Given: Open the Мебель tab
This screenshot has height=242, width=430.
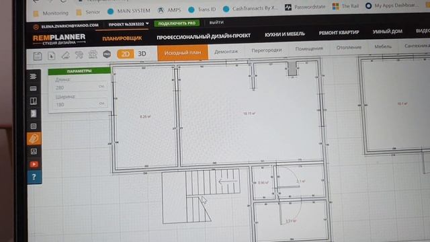Looking at the screenshot, I should (383, 46).
